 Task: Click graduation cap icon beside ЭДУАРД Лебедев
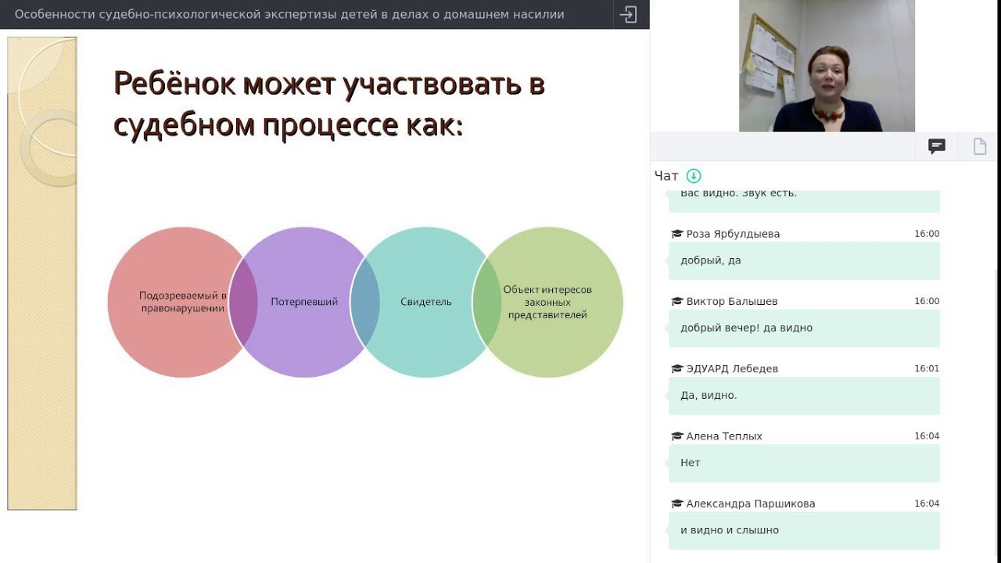click(677, 368)
